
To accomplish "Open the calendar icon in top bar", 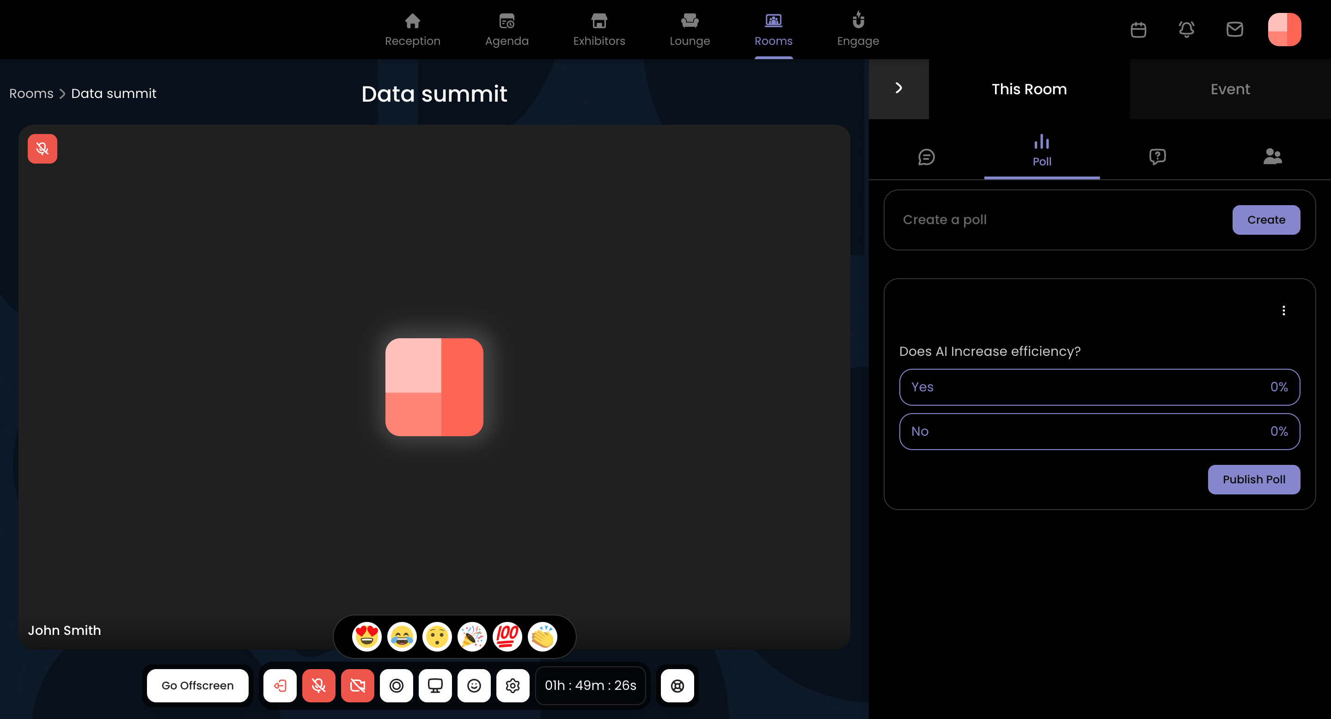I will click(x=1138, y=30).
